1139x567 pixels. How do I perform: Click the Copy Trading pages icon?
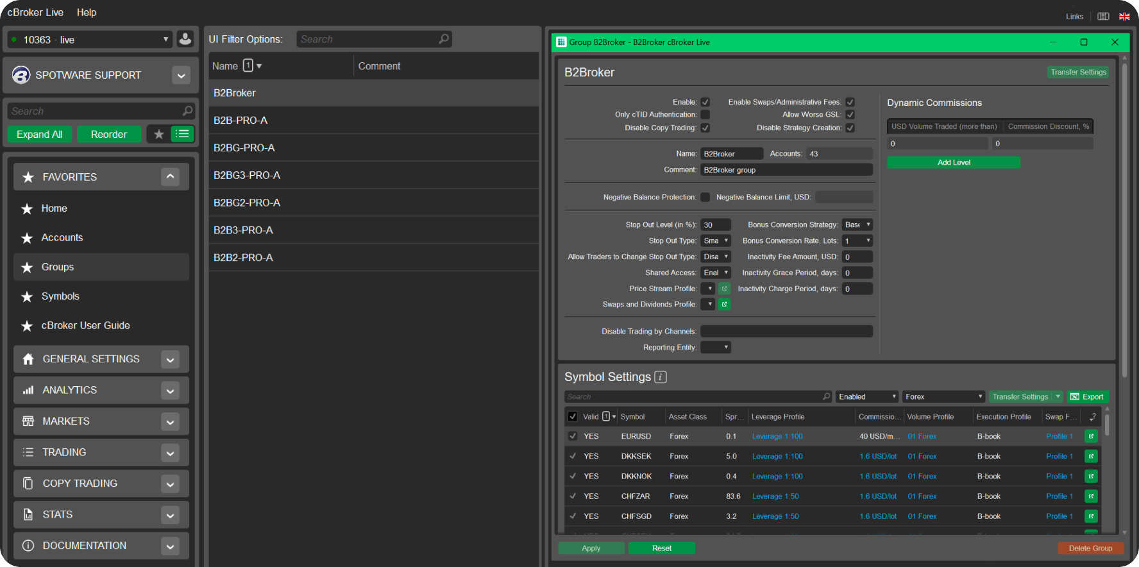(28, 484)
